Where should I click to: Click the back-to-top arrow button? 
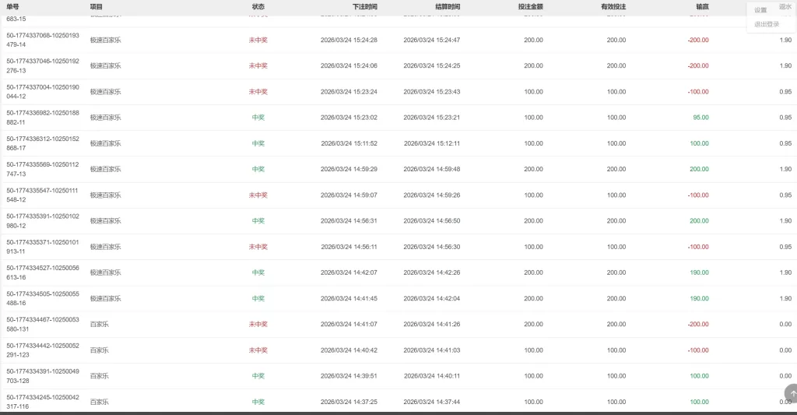pyautogui.click(x=791, y=394)
